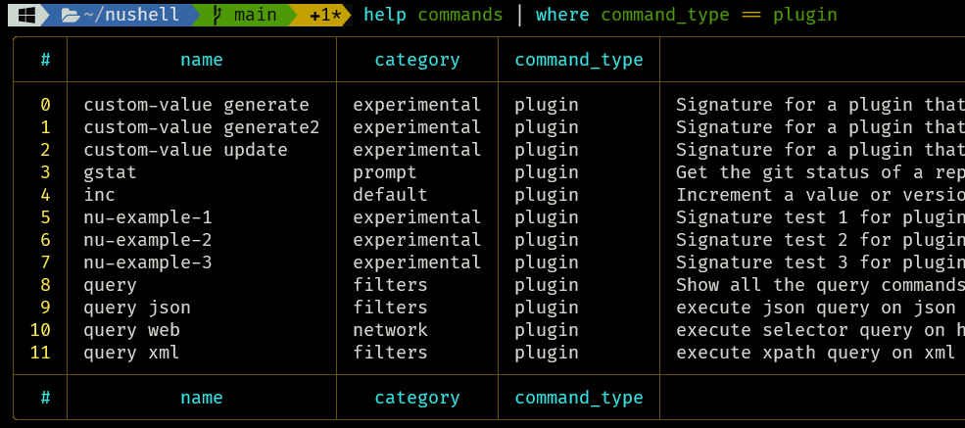Click the top name column header
Screen dimensions: 965x428
201,60
